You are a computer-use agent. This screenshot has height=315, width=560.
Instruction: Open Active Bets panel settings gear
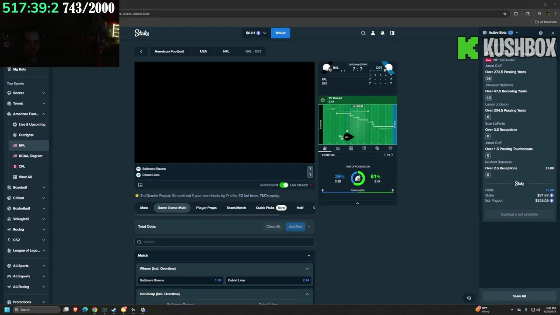click(541, 33)
